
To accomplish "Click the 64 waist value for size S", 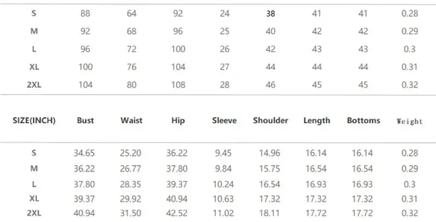I will (131, 13).
